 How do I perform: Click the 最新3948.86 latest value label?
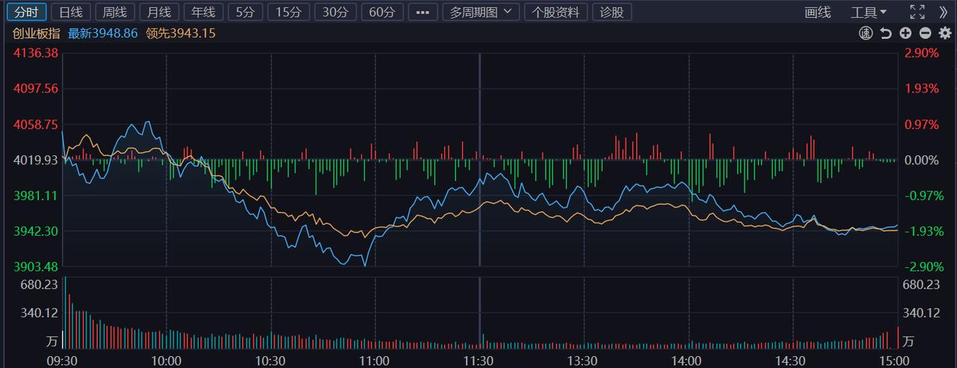103,33
